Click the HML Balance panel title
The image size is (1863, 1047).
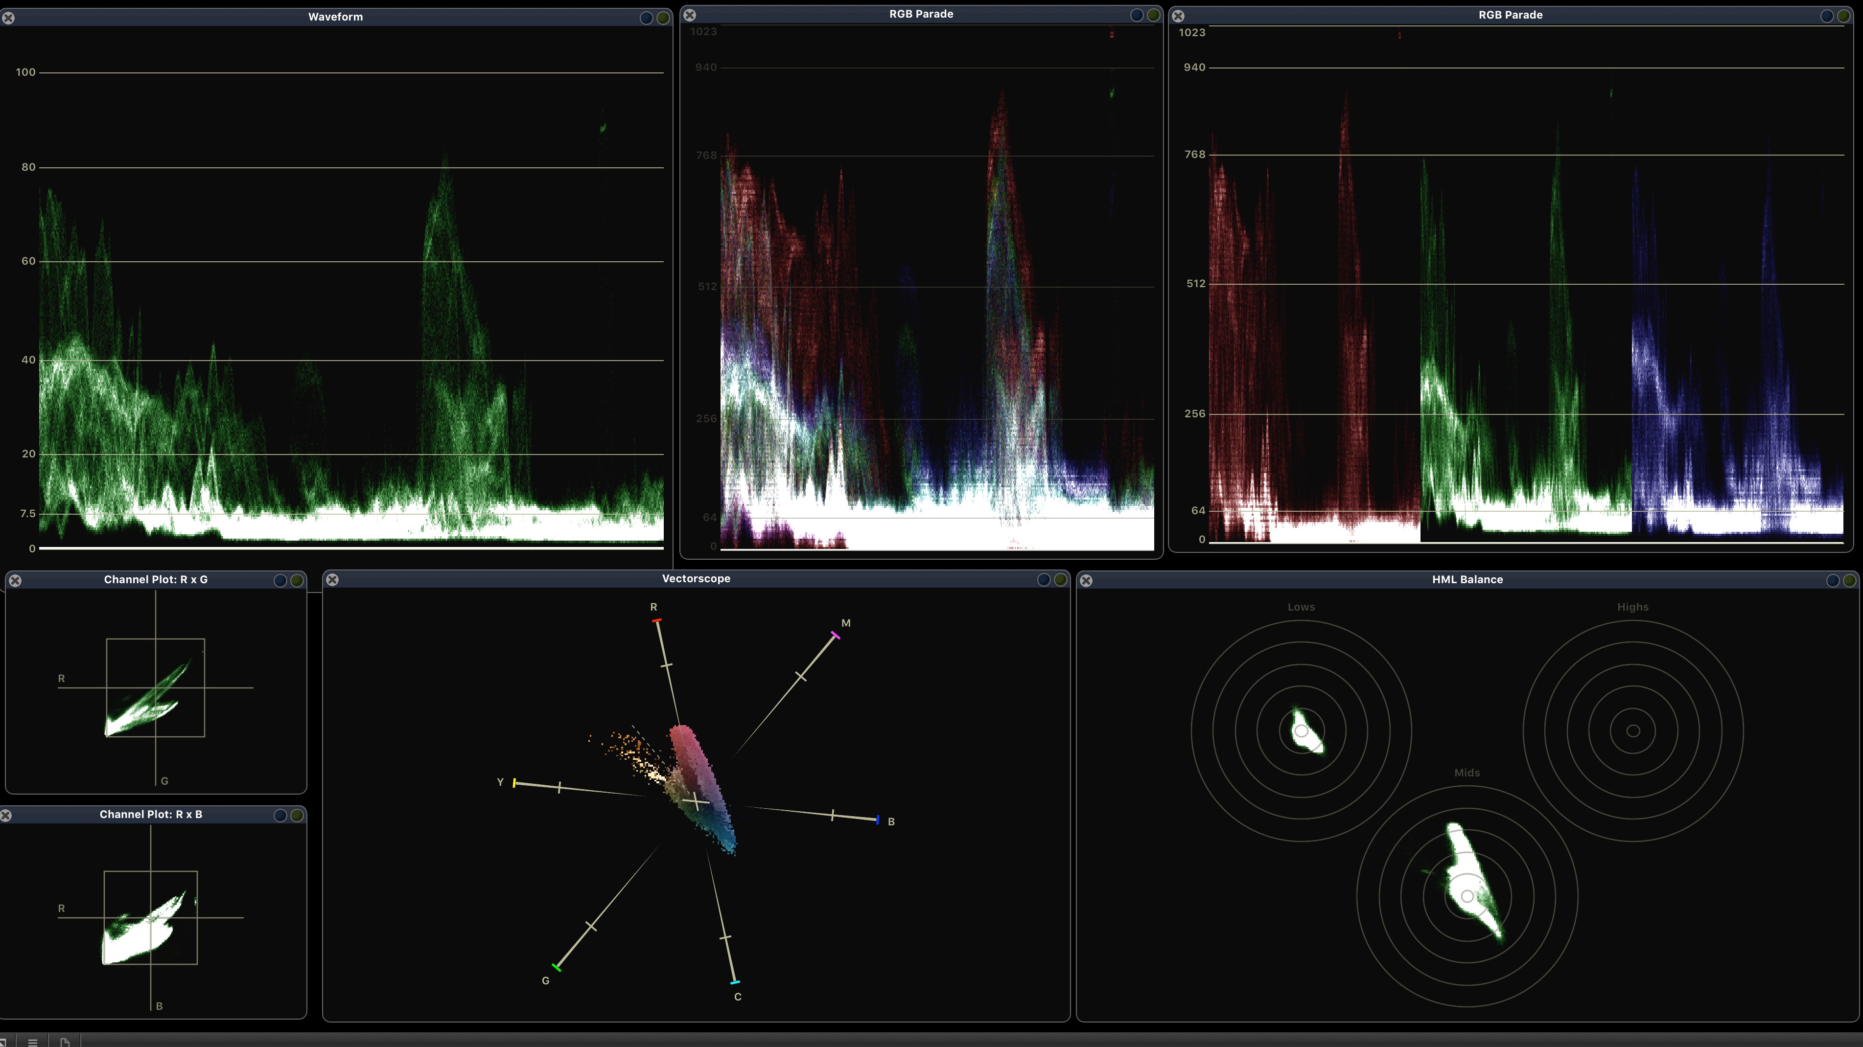tap(1467, 579)
